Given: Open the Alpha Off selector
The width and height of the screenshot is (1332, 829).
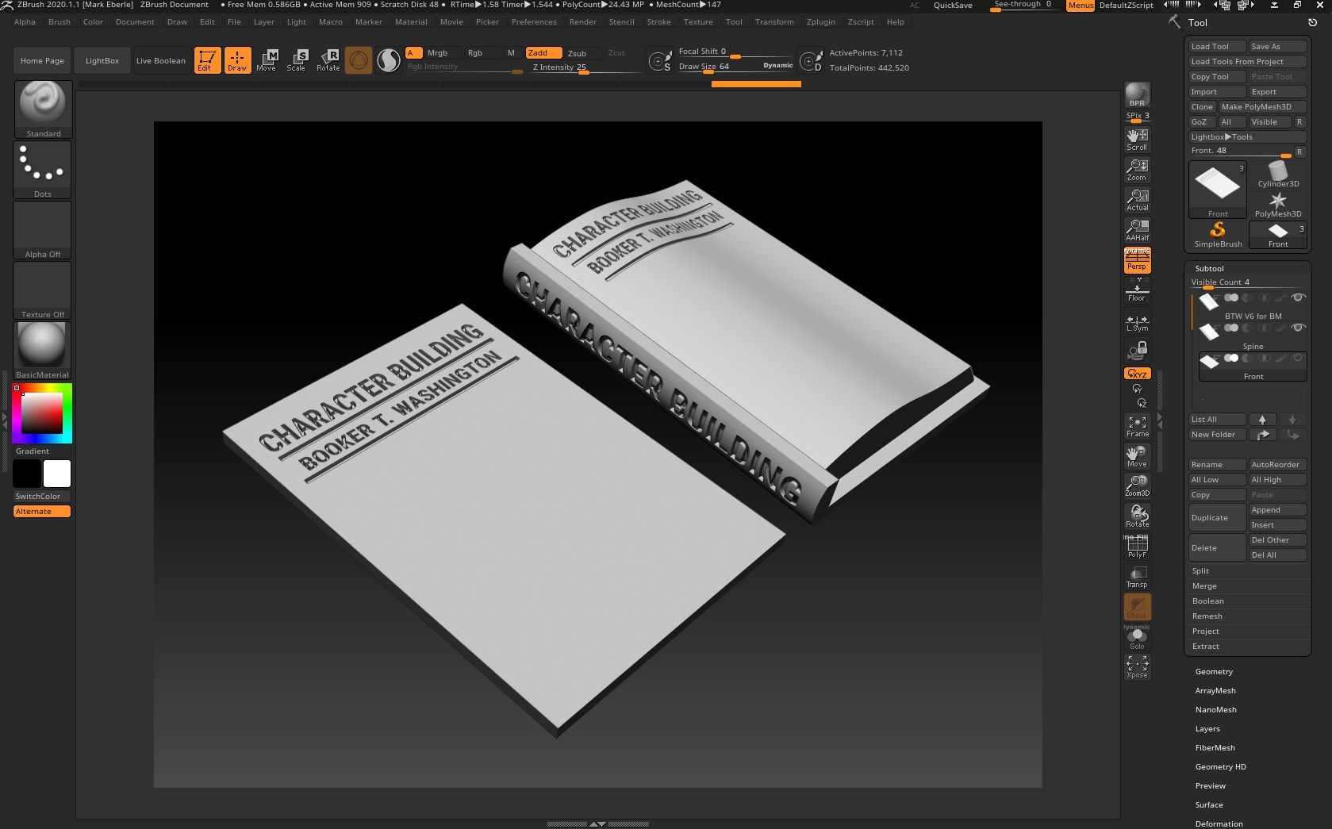Looking at the screenshot, I should pyautogui.click(x=43, y=230).
